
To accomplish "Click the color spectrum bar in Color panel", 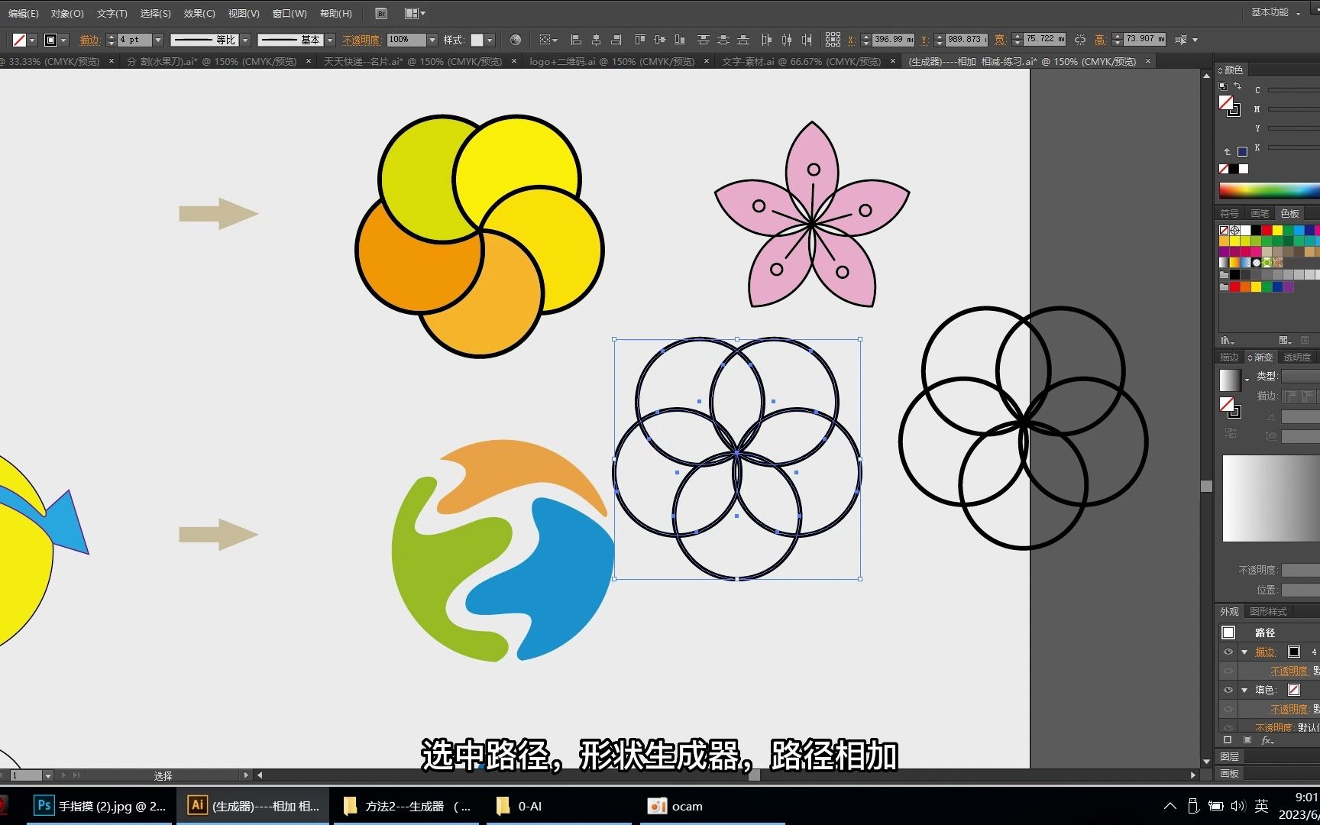I will [x=1268, y=190].
